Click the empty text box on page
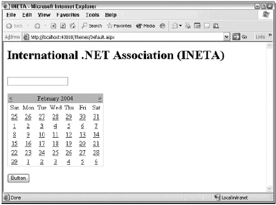 click(x=38, y=81)
